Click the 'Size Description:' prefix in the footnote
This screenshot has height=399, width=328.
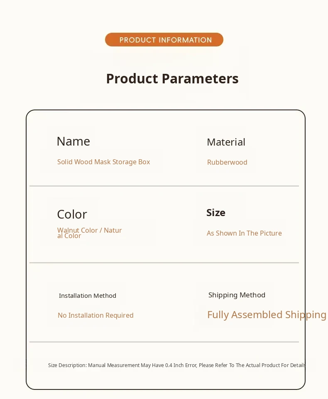click(x=67, y=365)
